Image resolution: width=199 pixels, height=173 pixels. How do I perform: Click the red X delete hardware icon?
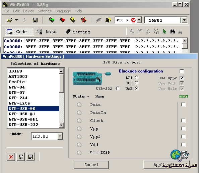point(11,157)
